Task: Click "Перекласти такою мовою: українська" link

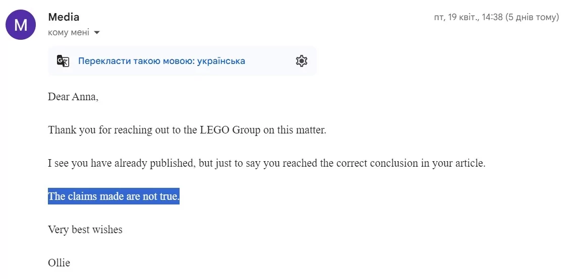Action: tap(161, 61)
